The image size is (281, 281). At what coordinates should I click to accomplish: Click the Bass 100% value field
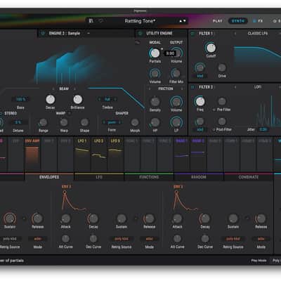(20, 99)
